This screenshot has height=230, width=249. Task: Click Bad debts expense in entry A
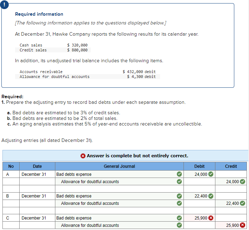coord(74,174)
